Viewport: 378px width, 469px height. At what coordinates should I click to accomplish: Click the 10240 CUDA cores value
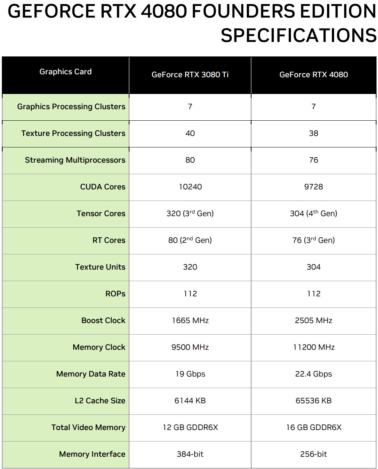tap(190, 187)
